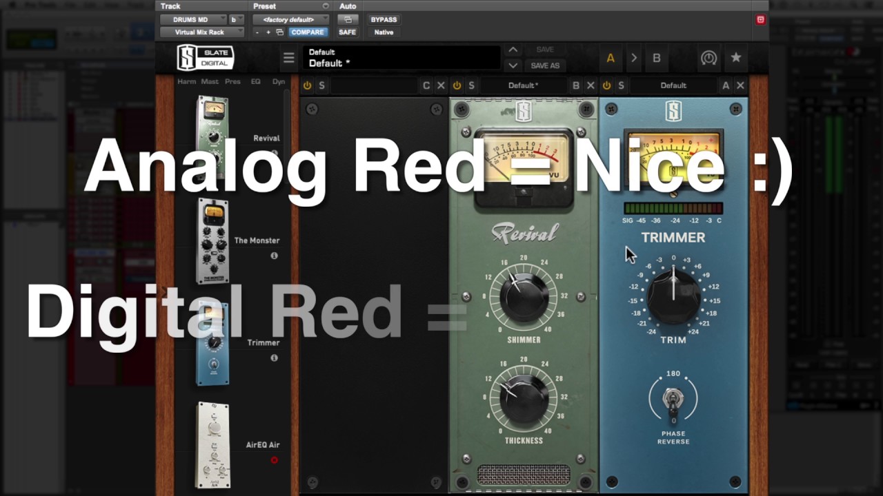
Task: Switch to the Pres module category
Action: click(233, 81)
